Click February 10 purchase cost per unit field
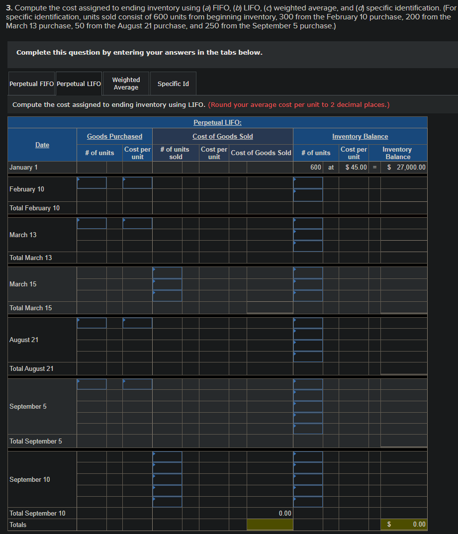The image size is (458, 534). click(x=137, y=183)
